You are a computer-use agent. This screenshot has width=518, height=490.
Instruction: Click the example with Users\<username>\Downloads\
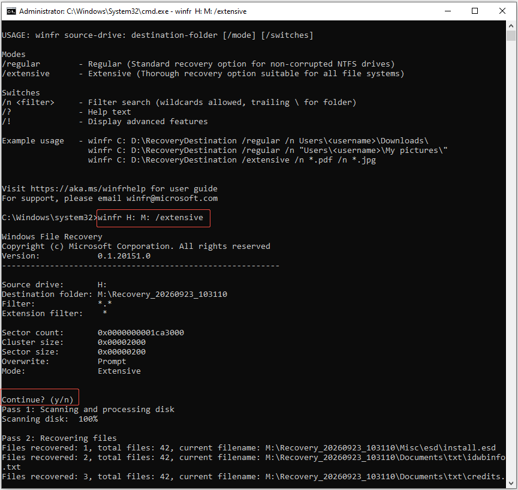(258, 140)
